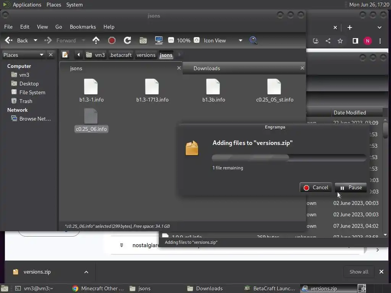This screenshot has width=391, height=293.
Task: Select the vm3 path bar button
Action: click(x=96, y=55)
